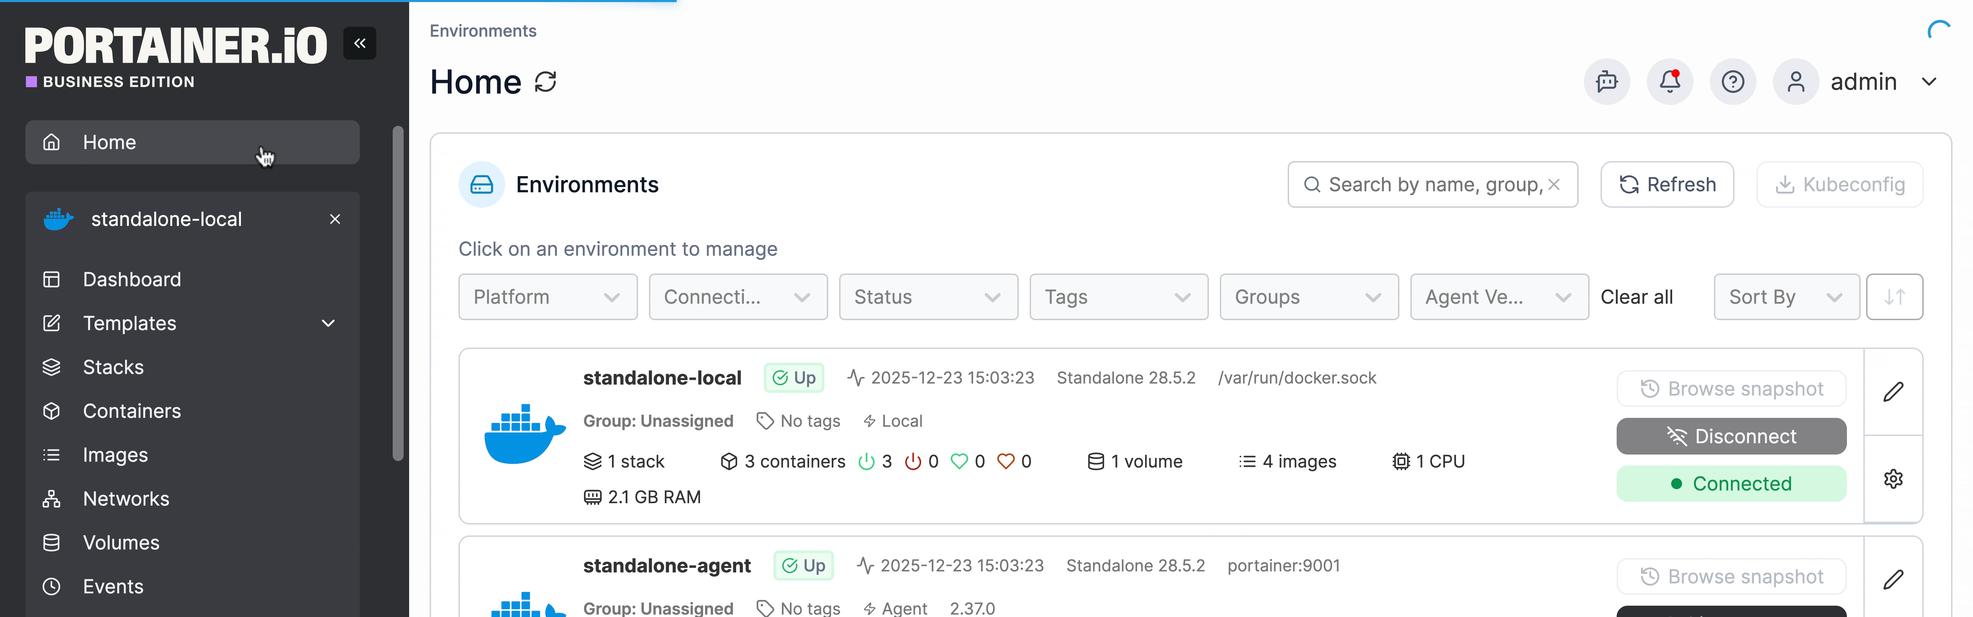Screen dimensions: 1973x617
Task: Open Stacks in the sidebar
Action: [113, 368]
